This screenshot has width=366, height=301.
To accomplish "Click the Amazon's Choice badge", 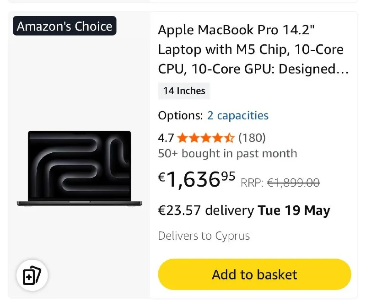I will click(65, 26).
